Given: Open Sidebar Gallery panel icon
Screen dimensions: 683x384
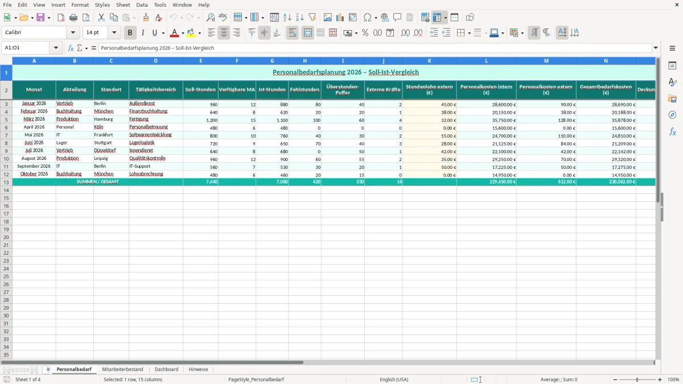Looking at the screenshot, I should click(x=673, y=99).
